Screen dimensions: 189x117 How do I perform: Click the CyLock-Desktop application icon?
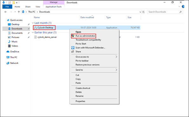tap(35, 28)
